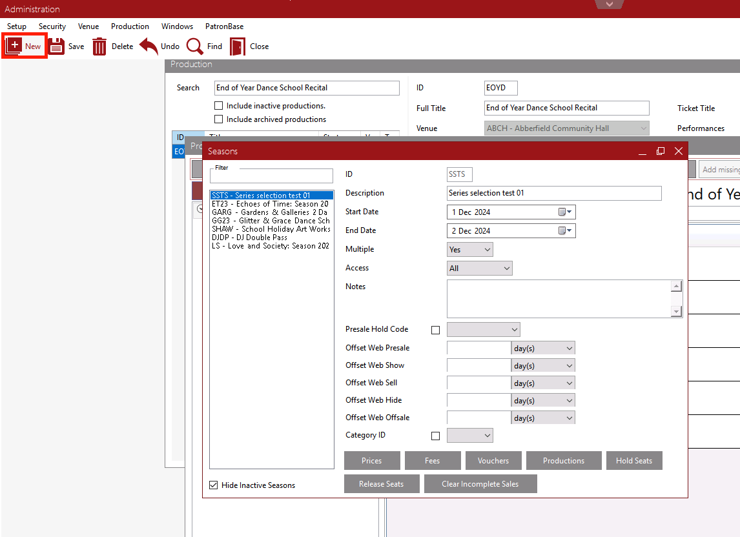
Task: Click the Close door icon
Action: [x=238, y=46]
